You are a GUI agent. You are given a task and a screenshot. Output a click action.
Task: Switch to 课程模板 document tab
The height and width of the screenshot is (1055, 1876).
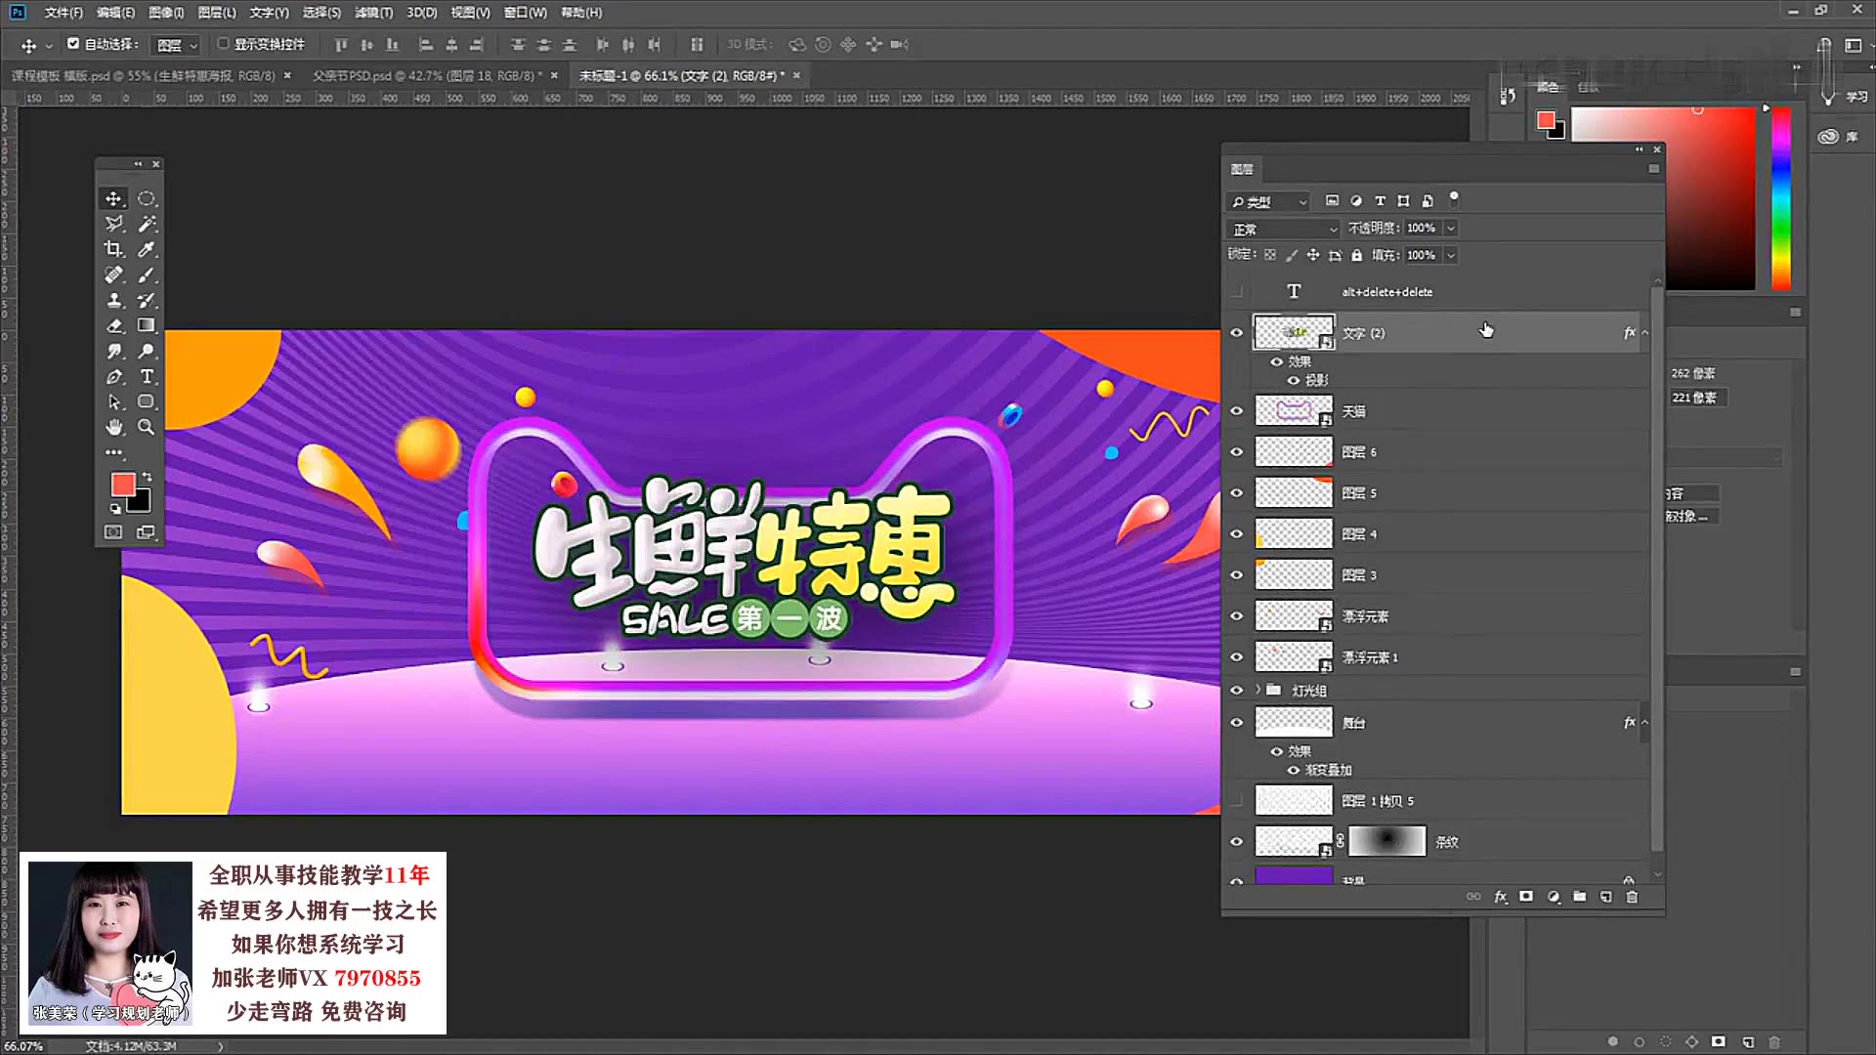coord(144,75)
